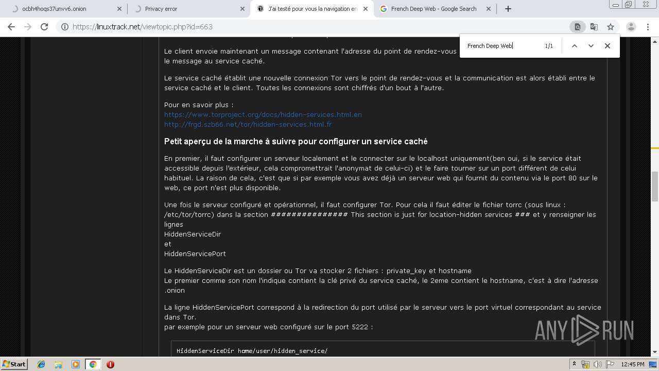Open the volume tray icon
The width and height of the screenshot is (659, 371).
598,364
